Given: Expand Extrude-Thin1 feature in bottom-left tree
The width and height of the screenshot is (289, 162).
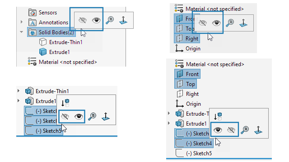Looking at the screenshot, I should (19, 91).
